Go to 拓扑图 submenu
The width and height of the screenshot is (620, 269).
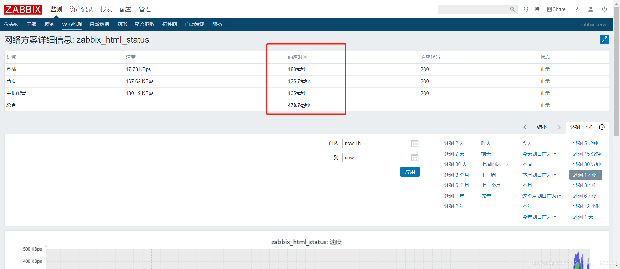pos(170,25)
